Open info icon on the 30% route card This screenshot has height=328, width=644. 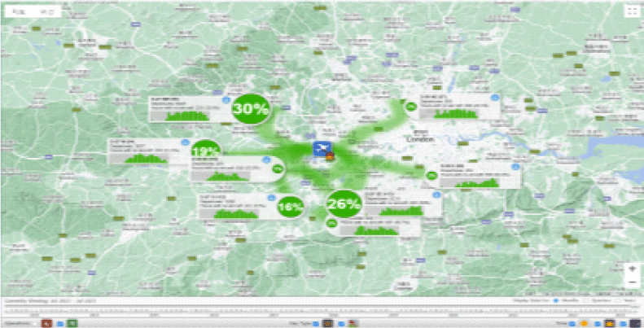[x=226, y=100]
